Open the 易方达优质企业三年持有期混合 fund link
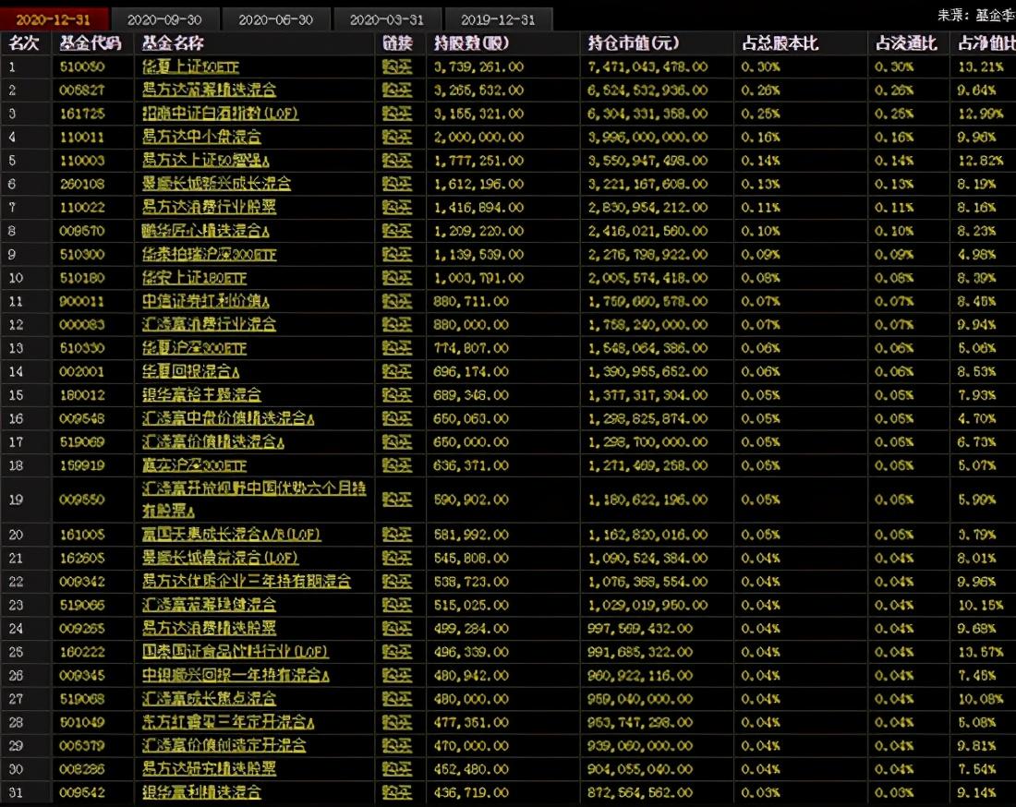1016x807 pixels. pyautogui.click(x=247, y=582)
